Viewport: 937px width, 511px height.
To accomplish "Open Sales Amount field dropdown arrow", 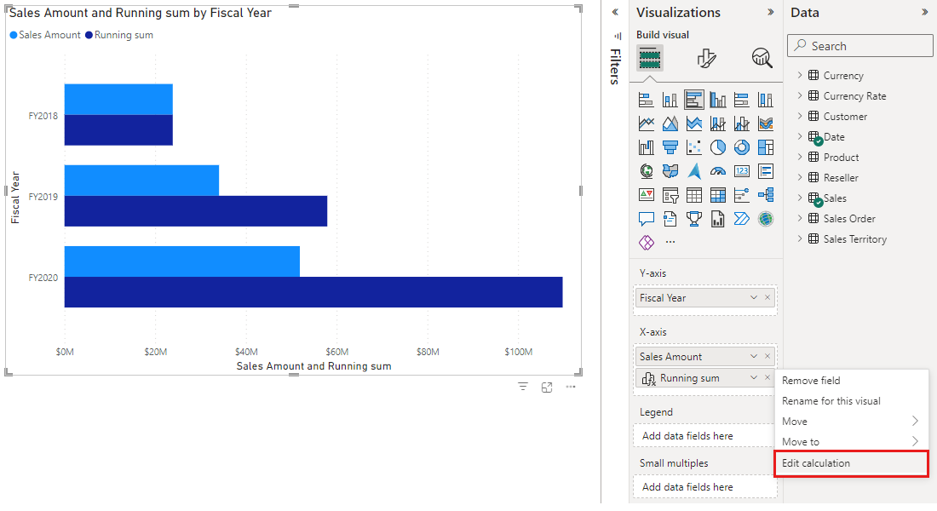I will pos(754,356).
